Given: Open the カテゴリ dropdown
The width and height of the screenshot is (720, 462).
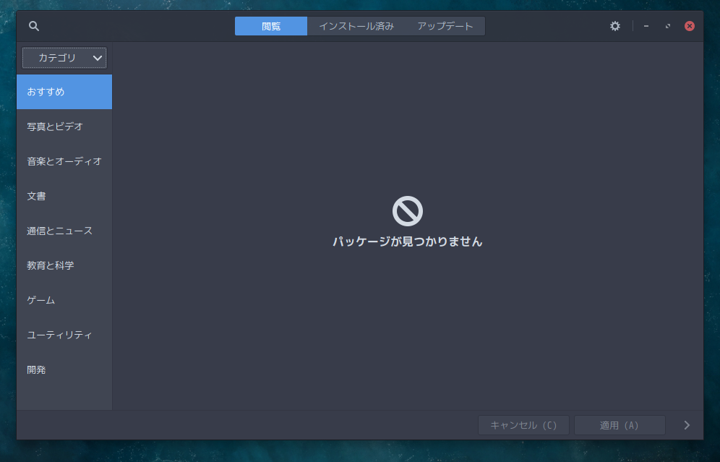Looking at the screenshot, I should (64, 58).
